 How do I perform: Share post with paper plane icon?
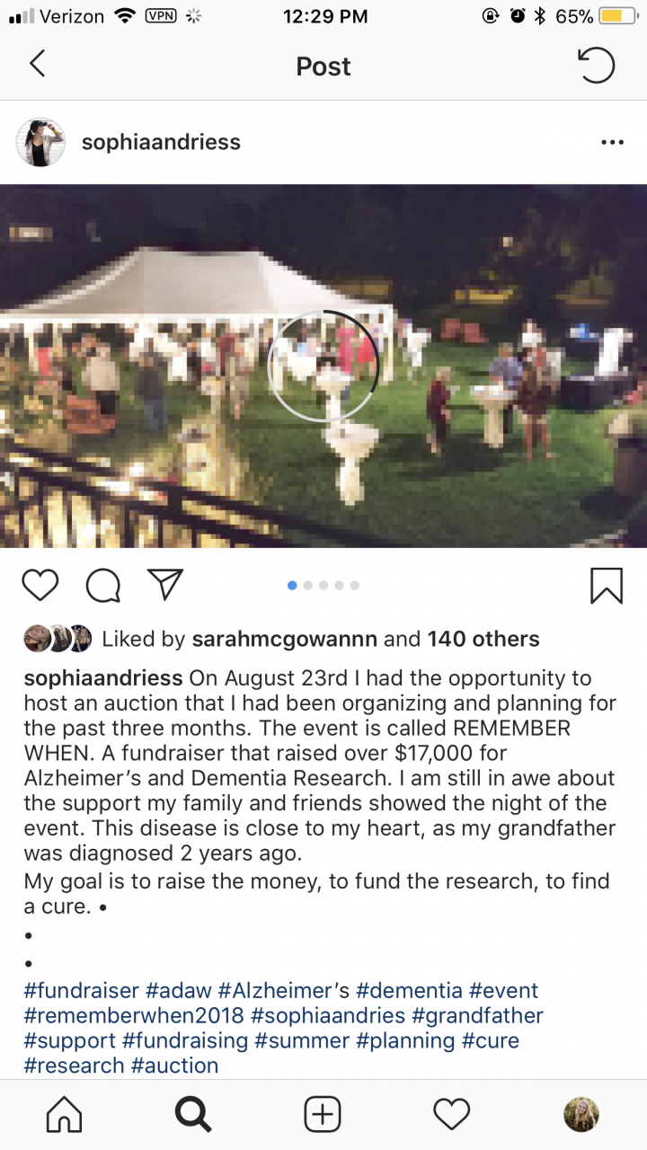tap(165, 585)
